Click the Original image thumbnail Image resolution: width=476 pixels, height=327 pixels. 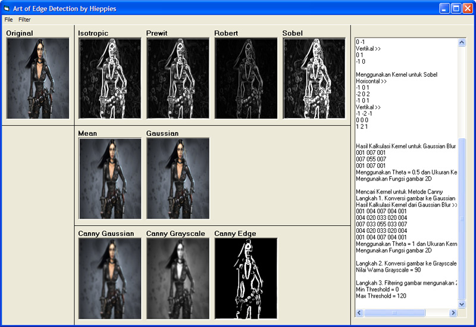37,78
